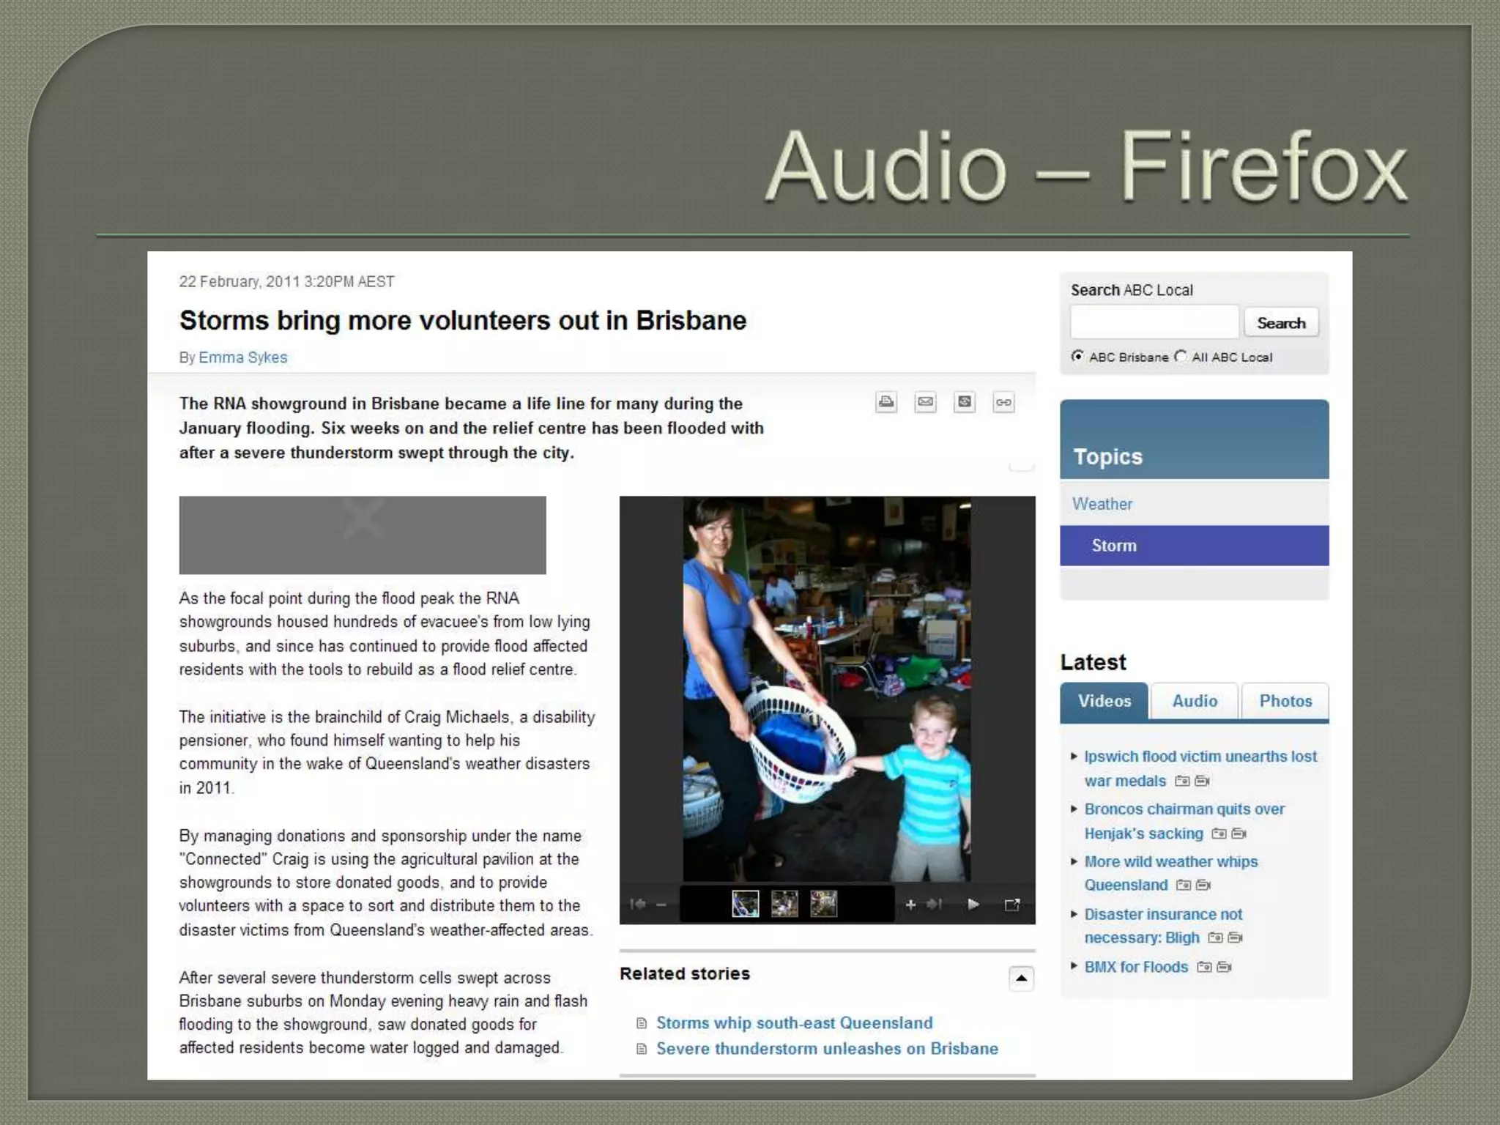The width and height of the screenshot is (1500, 1125).
Task: Click the chain-link permalink icon
Action: click(1003, 402)
